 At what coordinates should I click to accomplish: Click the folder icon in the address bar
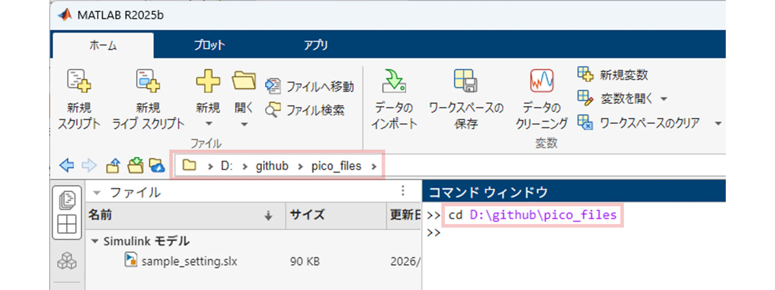pyautogui.click(x=189, y=165)
